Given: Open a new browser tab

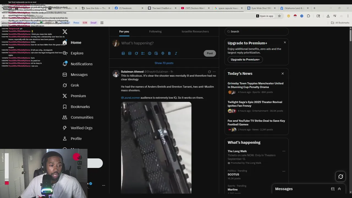Looking at the screenshot, I should 314,8.
